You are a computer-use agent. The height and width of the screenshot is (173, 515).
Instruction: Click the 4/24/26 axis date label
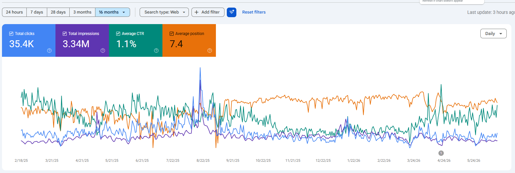click(444, 161)
